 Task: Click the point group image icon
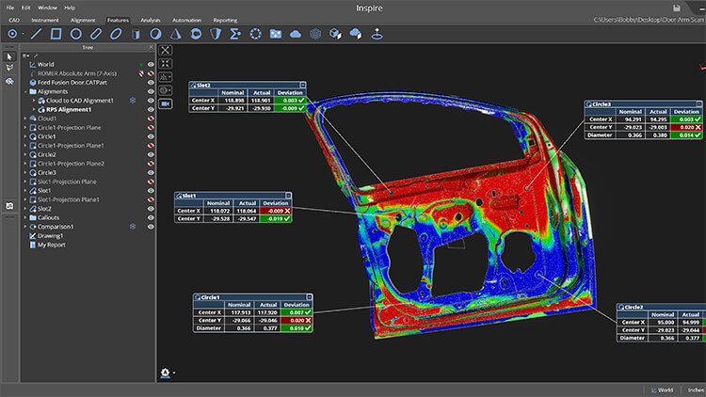275,34
